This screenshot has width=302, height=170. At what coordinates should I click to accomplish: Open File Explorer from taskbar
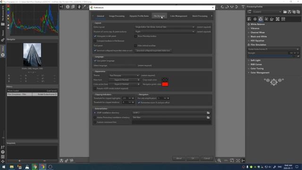point(12,167)
